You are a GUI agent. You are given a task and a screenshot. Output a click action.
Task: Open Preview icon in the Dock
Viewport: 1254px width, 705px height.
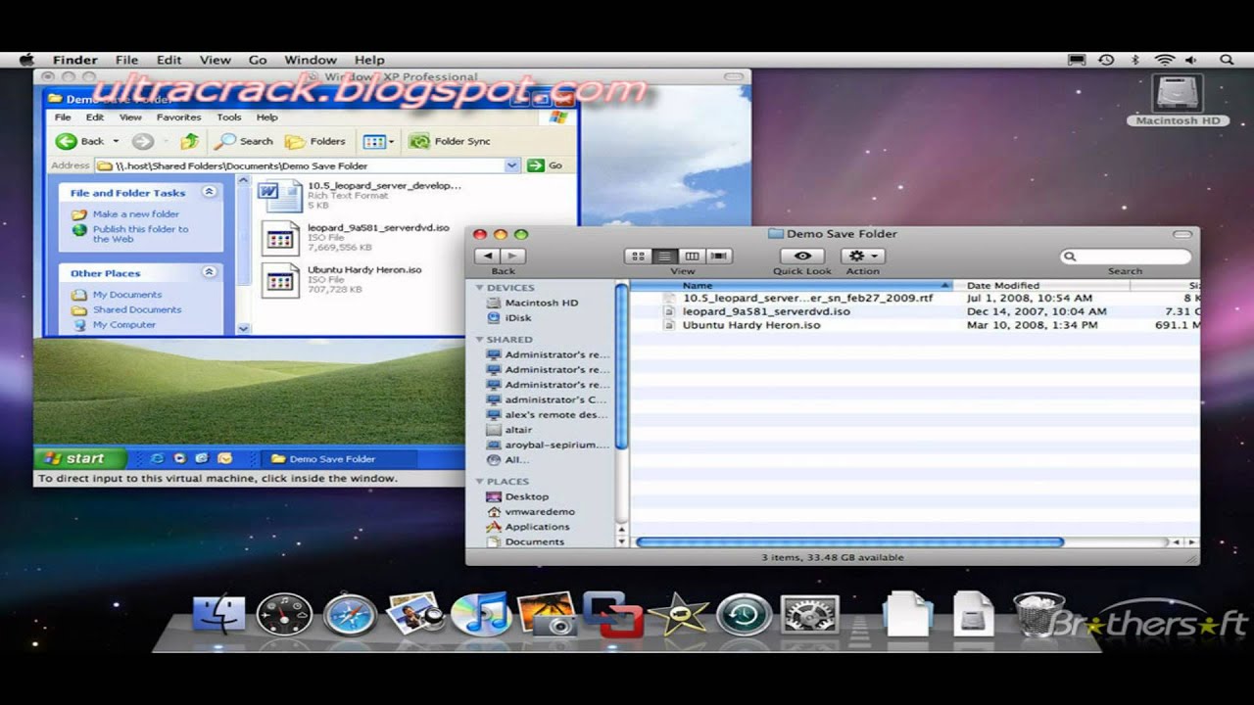point(415,615)
